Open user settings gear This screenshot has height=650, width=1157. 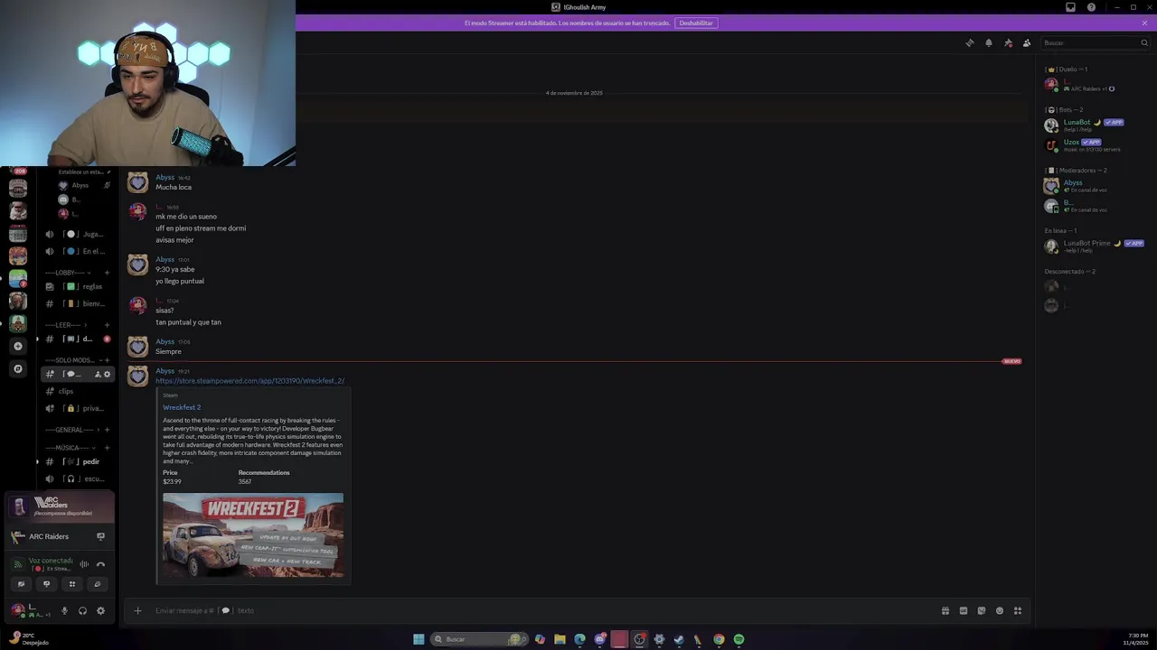100,610
